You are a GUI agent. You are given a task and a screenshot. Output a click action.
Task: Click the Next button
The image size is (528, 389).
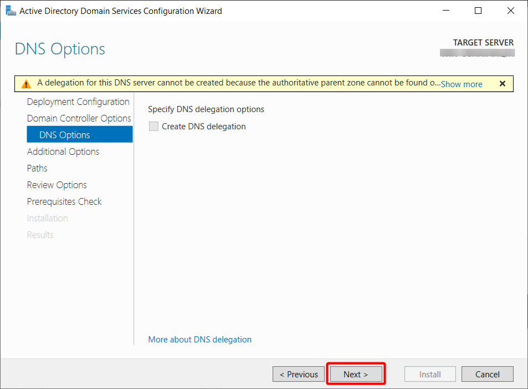coord(356,374)
